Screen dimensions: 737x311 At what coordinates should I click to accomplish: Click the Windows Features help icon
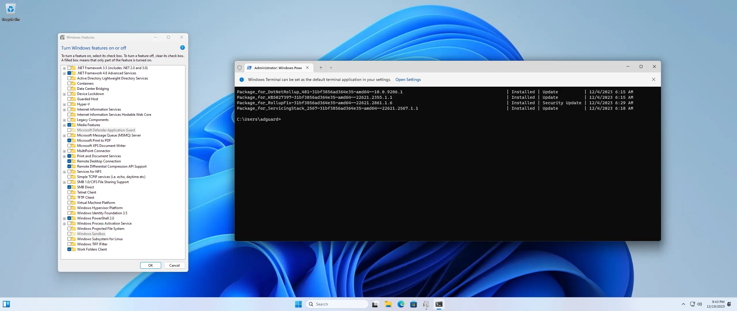point(182,48)
